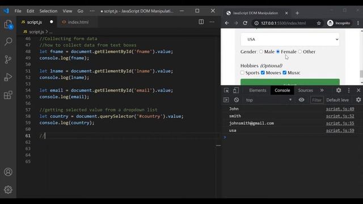Show more DevTools tabs chevron
Screen dimensions: 363x204
click(x=322, y=90)
